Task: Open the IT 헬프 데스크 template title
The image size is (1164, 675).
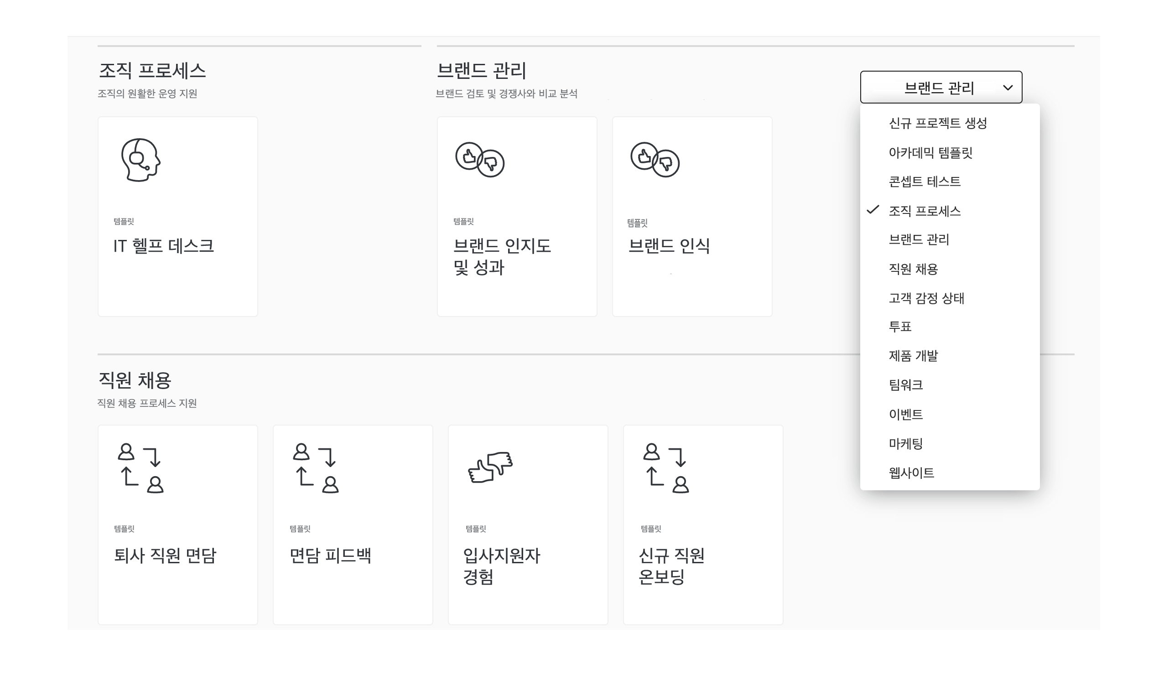Action: (x=163, y=246)
